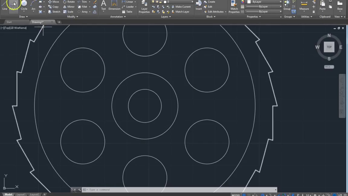Switch to the Drawing1 tab
Screen dimensions: 348x196
coord(38,22)
